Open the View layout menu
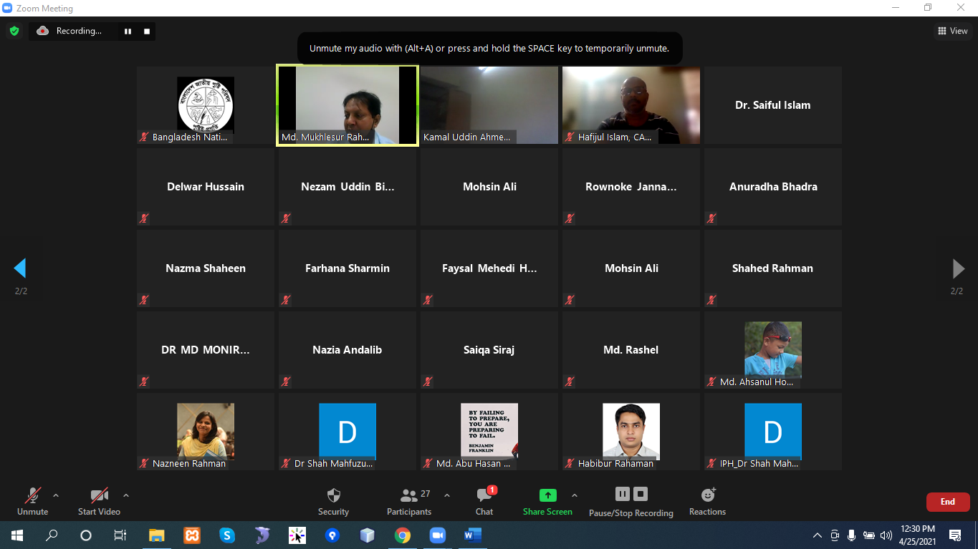Screen dimensions: 978x549 pos(953,31)
